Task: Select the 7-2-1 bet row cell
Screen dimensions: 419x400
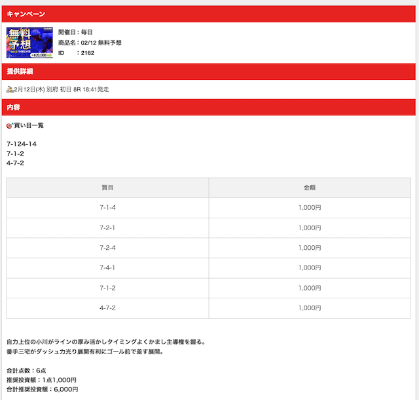Action: (108, 228)
